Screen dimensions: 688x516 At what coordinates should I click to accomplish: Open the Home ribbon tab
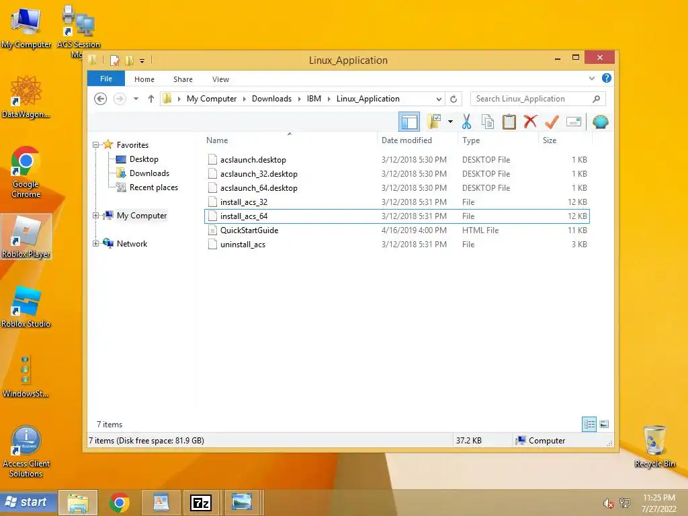tap(144, 79)
